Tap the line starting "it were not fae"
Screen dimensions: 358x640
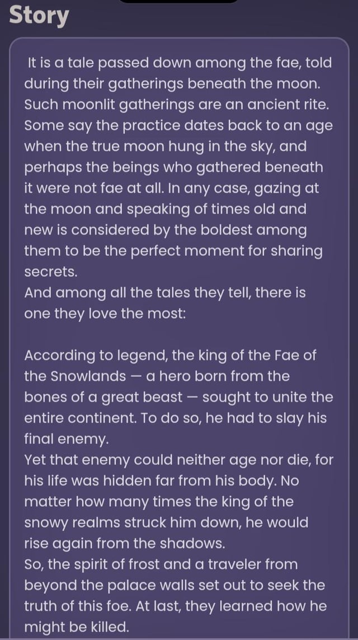(x=171, y=188)
